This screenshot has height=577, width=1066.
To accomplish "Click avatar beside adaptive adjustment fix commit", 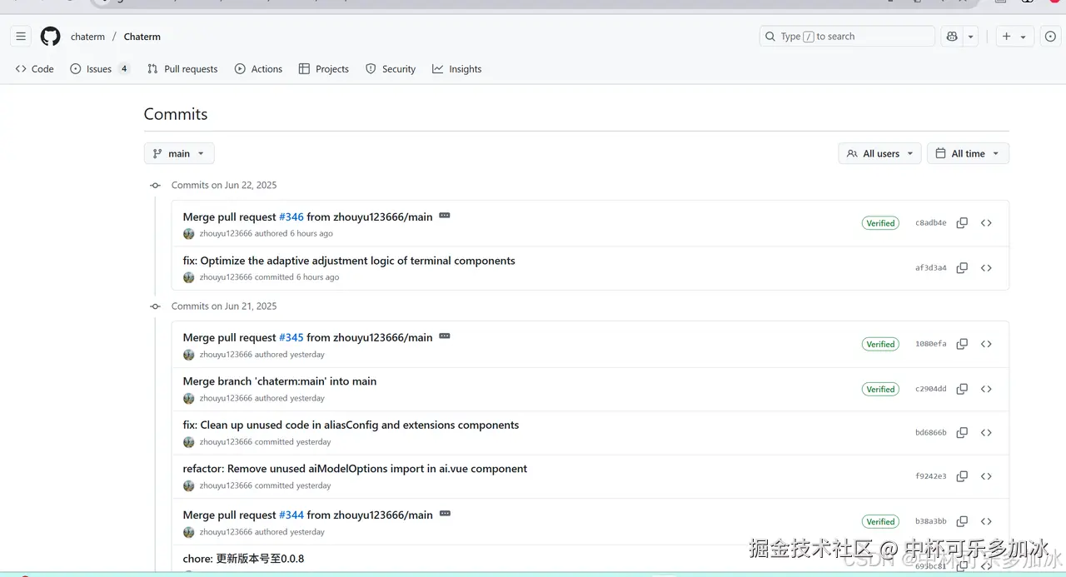I will click(x=189, y=277).
